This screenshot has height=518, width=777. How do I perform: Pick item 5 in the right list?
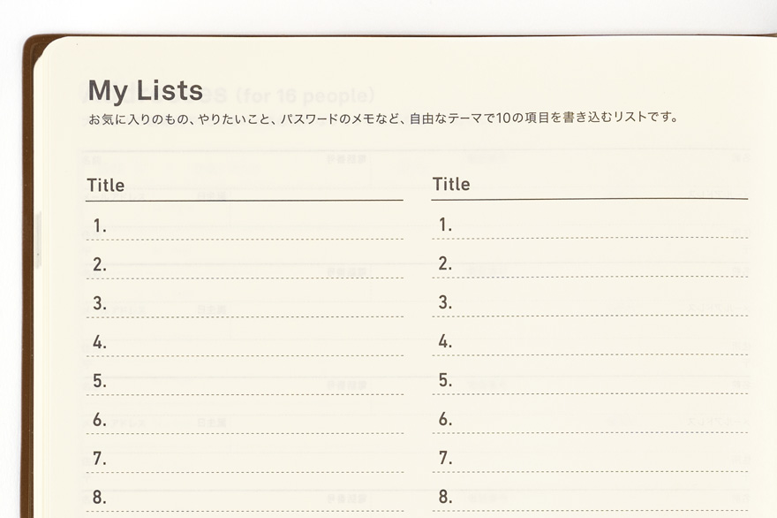point(590,381)
